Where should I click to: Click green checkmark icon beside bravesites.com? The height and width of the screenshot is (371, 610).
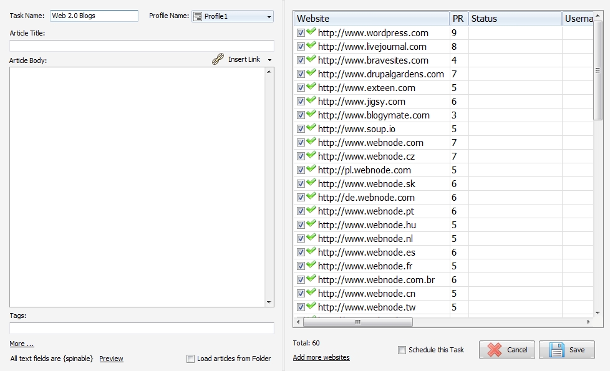[x=311, y=59]
